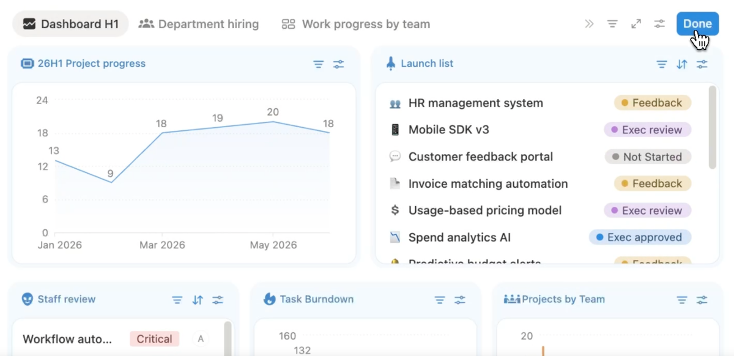Click the Invoice matching automation page icon
The height and width of the screenshot is (356, 734).
coord(395,184)
